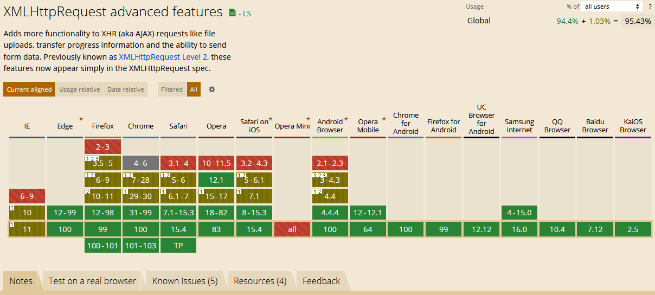Screen dimensions: 655x295
Task: Open Test on a real browser tab
Action: pos(92,281)
